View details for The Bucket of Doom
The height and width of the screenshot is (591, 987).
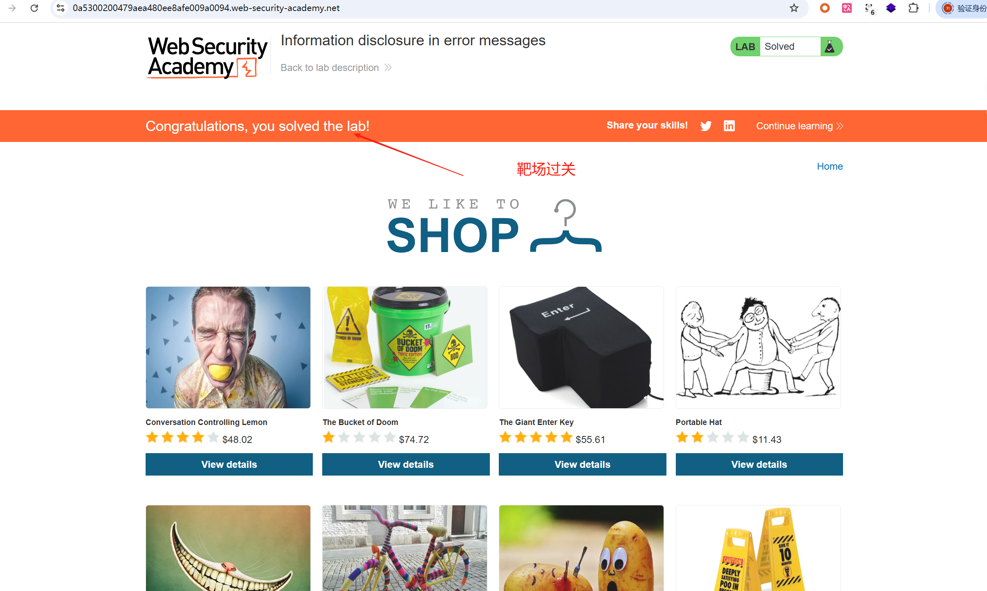(x=406, y=464)
